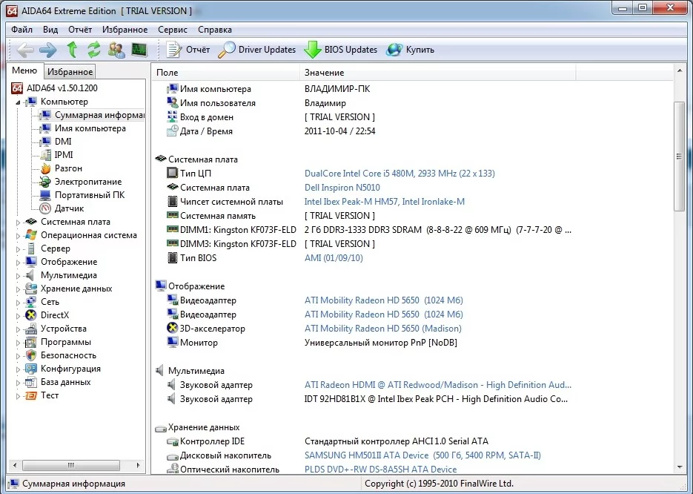Screen dimensions: 693x494
Task: Open the Сервис menu
Action: (x=173, y=30)
